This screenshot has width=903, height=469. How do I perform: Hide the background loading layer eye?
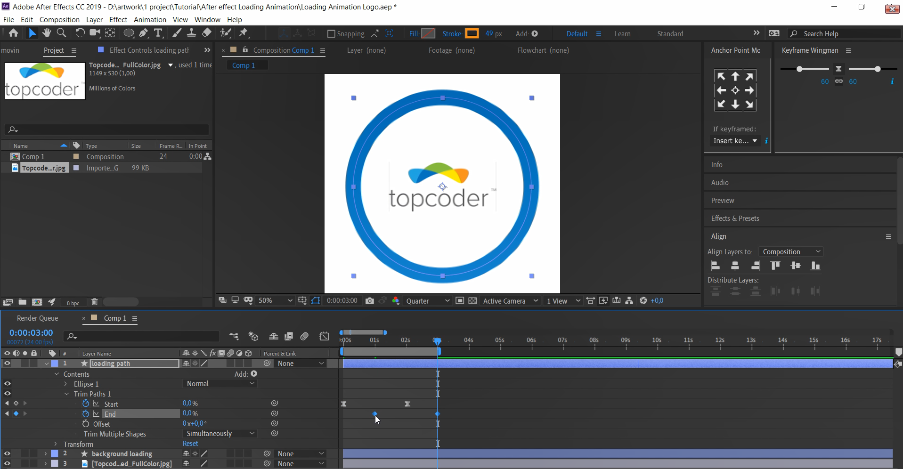[x=7, y=453]
